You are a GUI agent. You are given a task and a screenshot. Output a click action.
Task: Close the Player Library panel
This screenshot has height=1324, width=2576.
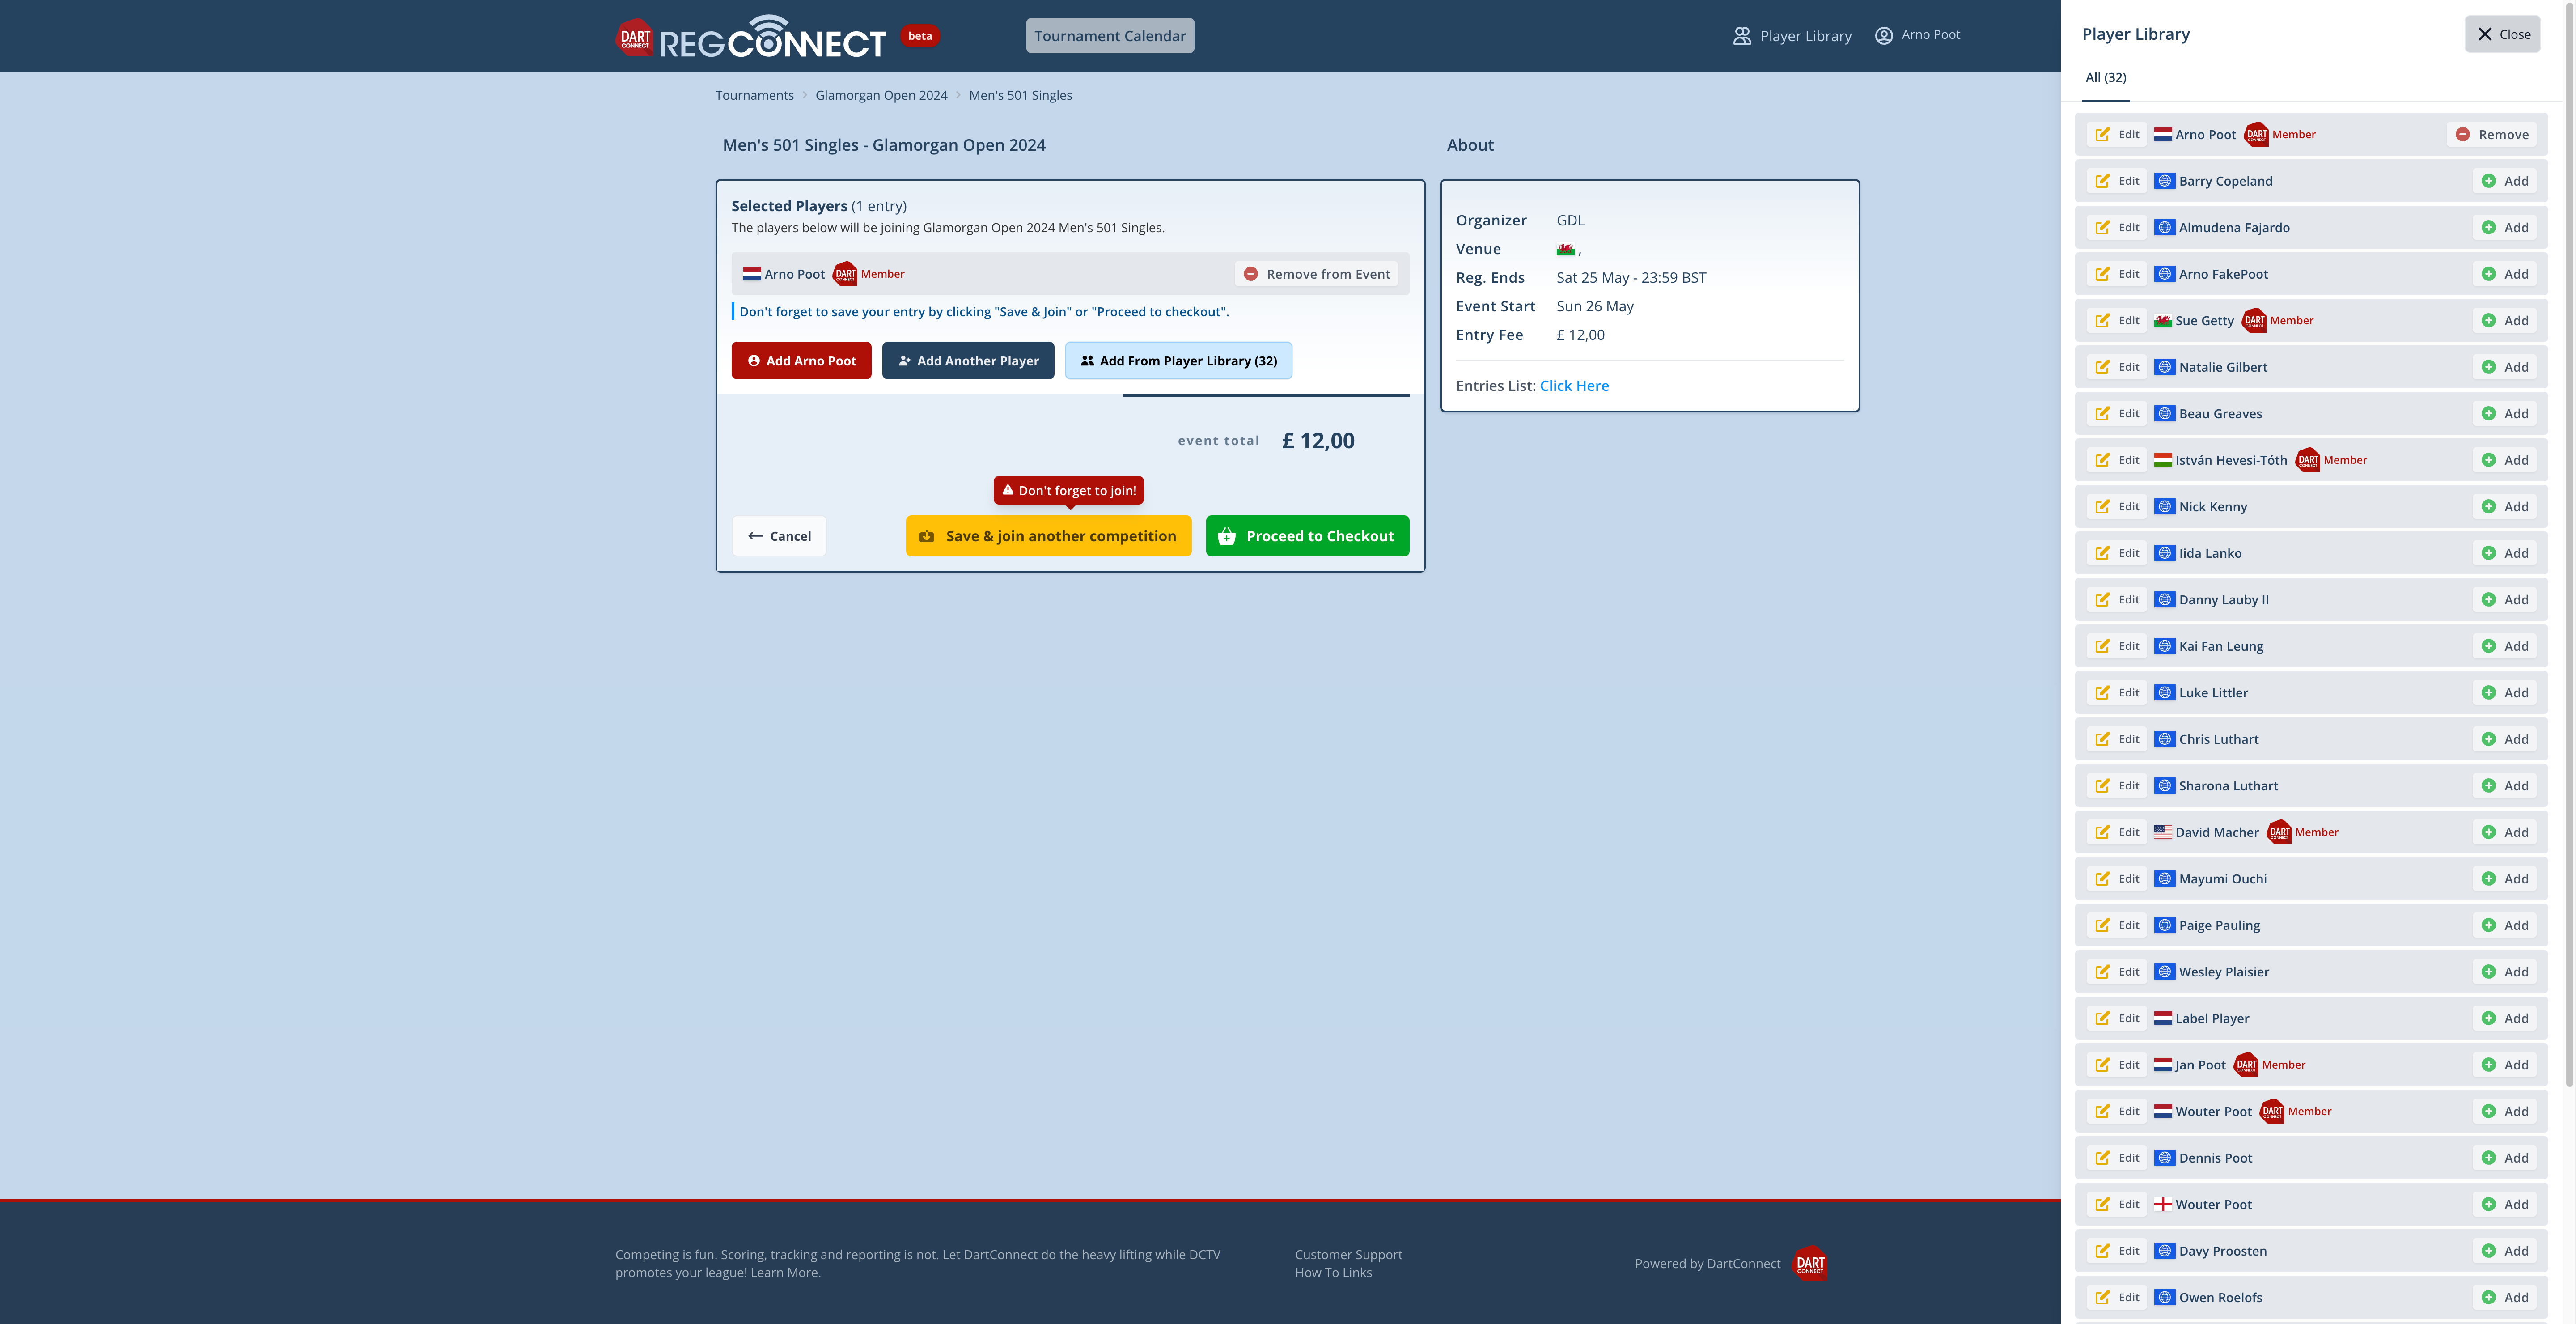coord(2502,34)
